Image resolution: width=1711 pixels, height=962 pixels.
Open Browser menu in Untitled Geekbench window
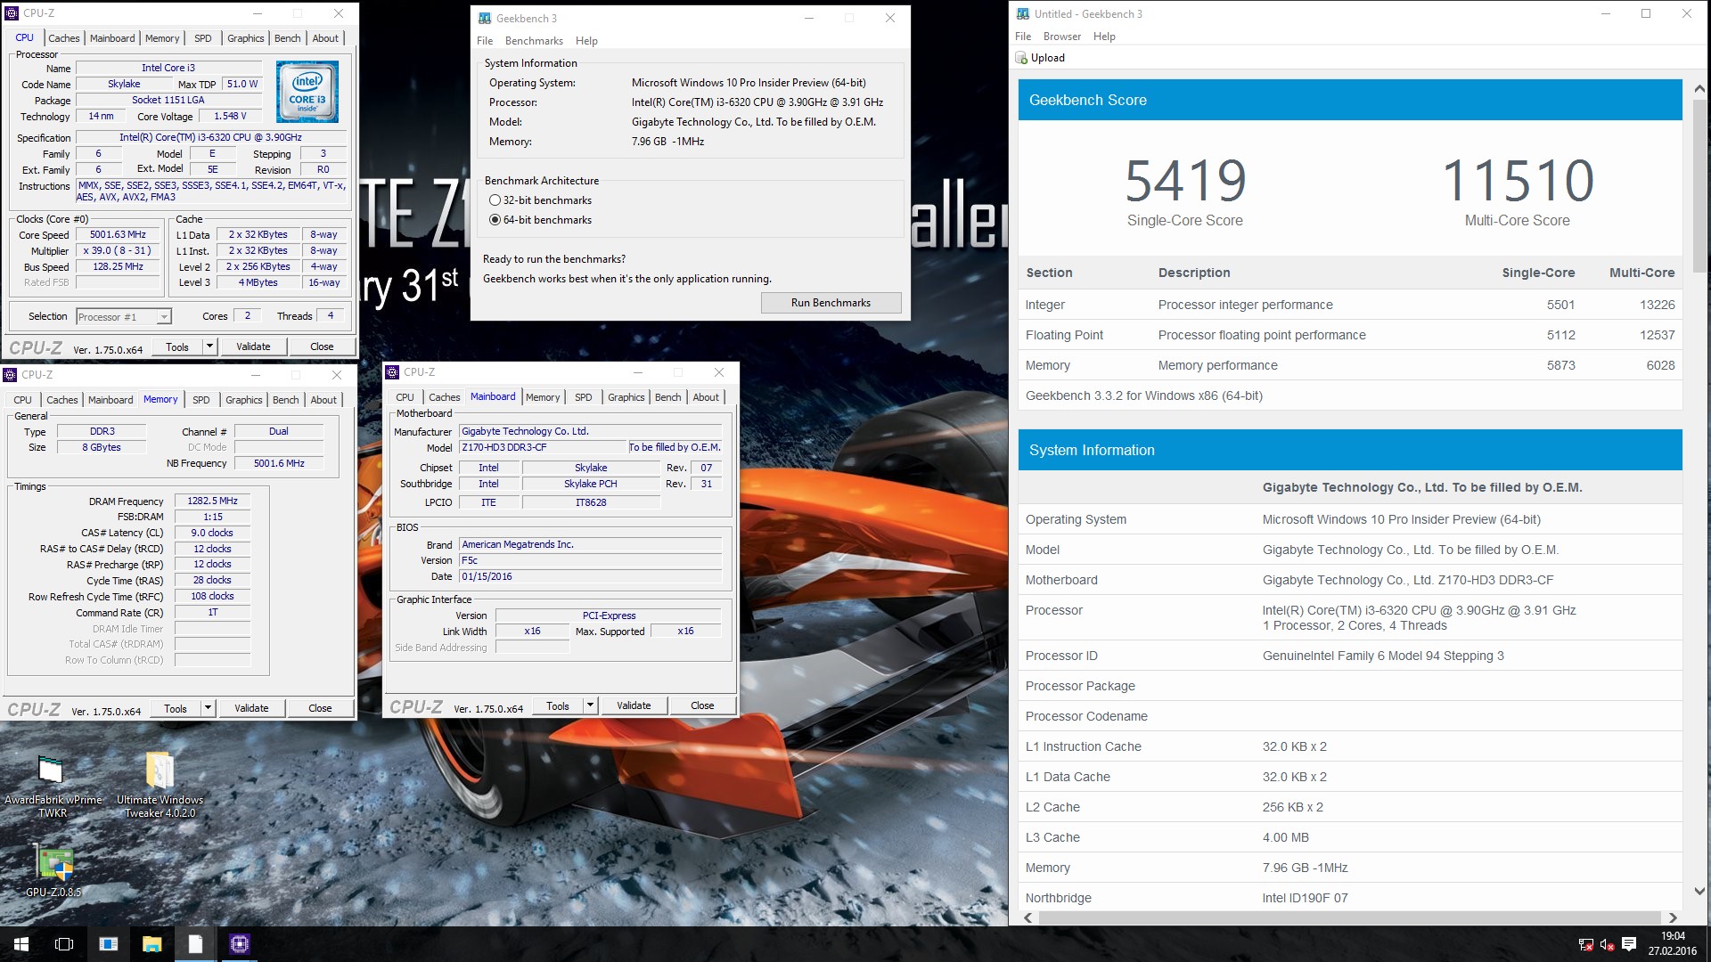coord(1062,37)
